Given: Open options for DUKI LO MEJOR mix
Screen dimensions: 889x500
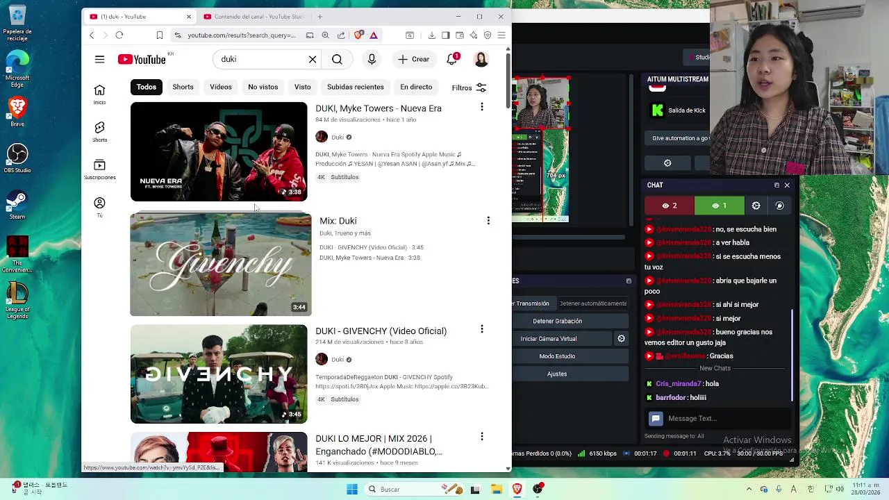Looking at the screenshot, I should [x=482, y=437].
